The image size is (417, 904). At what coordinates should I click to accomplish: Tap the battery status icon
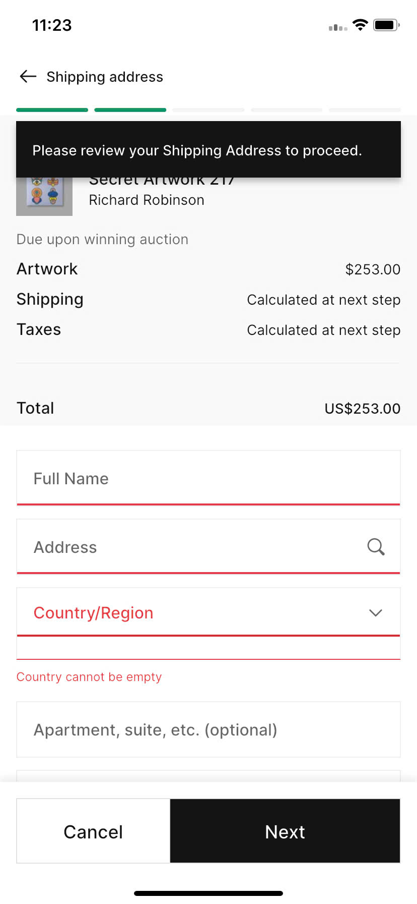pyautogui.click(x=386, y=25)
